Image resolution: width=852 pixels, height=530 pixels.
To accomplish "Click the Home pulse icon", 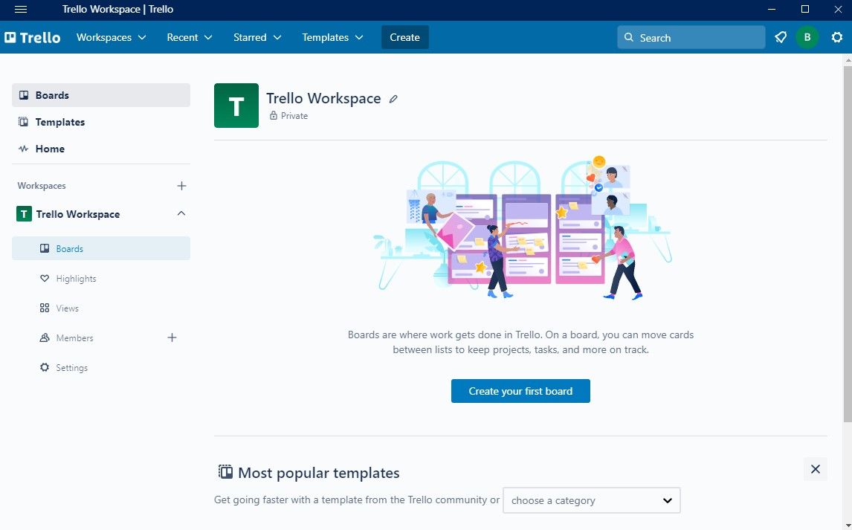I will coord(23,149).
